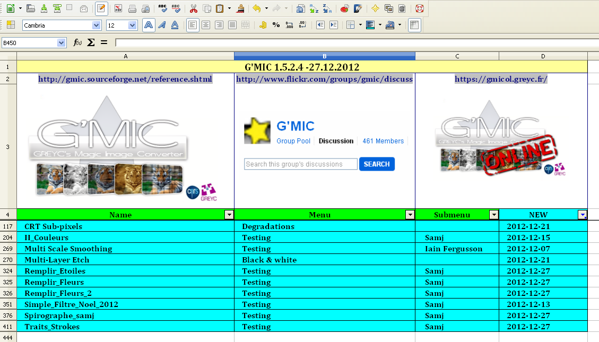Toggle center horizontally alignment
The height and width of the screenshot is (342, 599).
pyautogui.click(x=206, y=25)
